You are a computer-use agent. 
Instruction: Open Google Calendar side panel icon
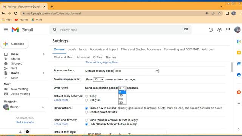[x=239, y=42]
